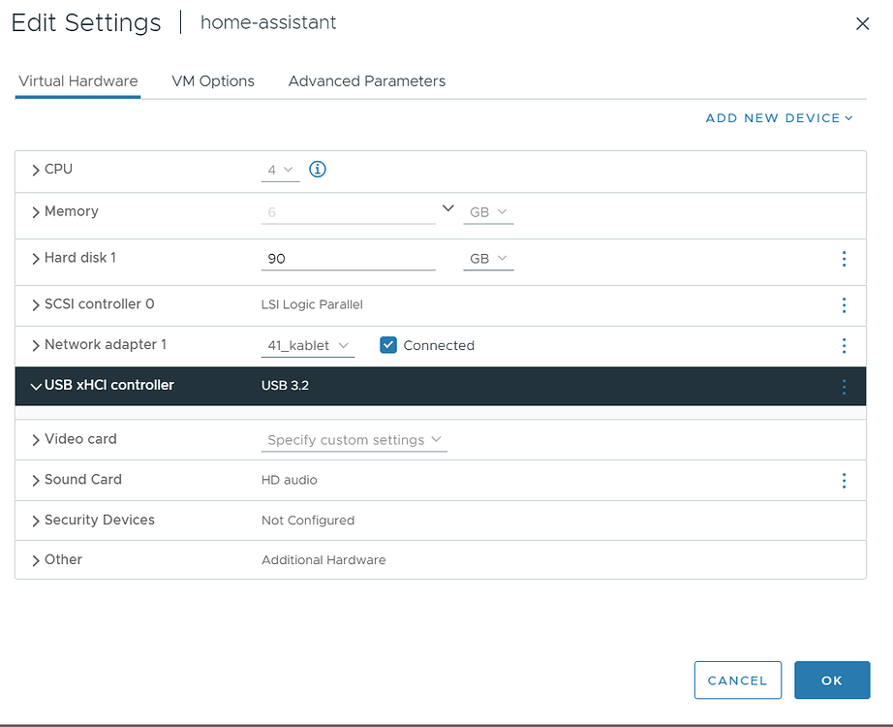Open the USB xHCI controller actions menu

(844, 386)
